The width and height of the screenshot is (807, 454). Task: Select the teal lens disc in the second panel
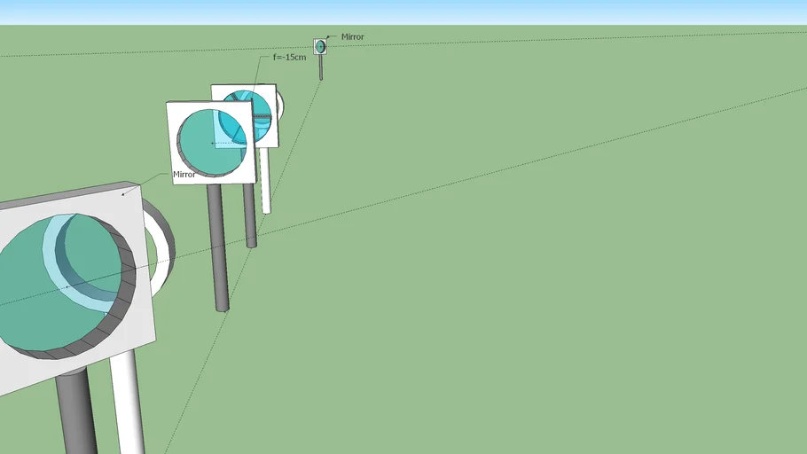pyautogui.click(x=211, y=143)
